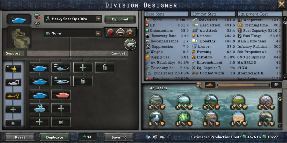Select the orange helicopter support company
This screenshot has width=287, height=143.
13,96
